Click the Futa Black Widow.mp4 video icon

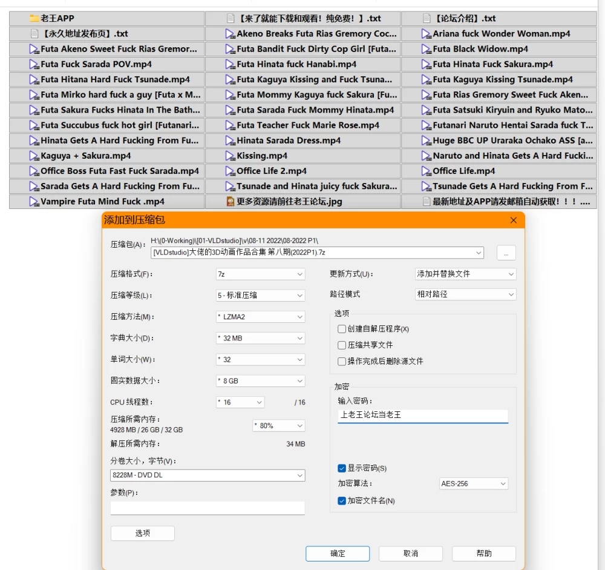[x=426, y=49]
